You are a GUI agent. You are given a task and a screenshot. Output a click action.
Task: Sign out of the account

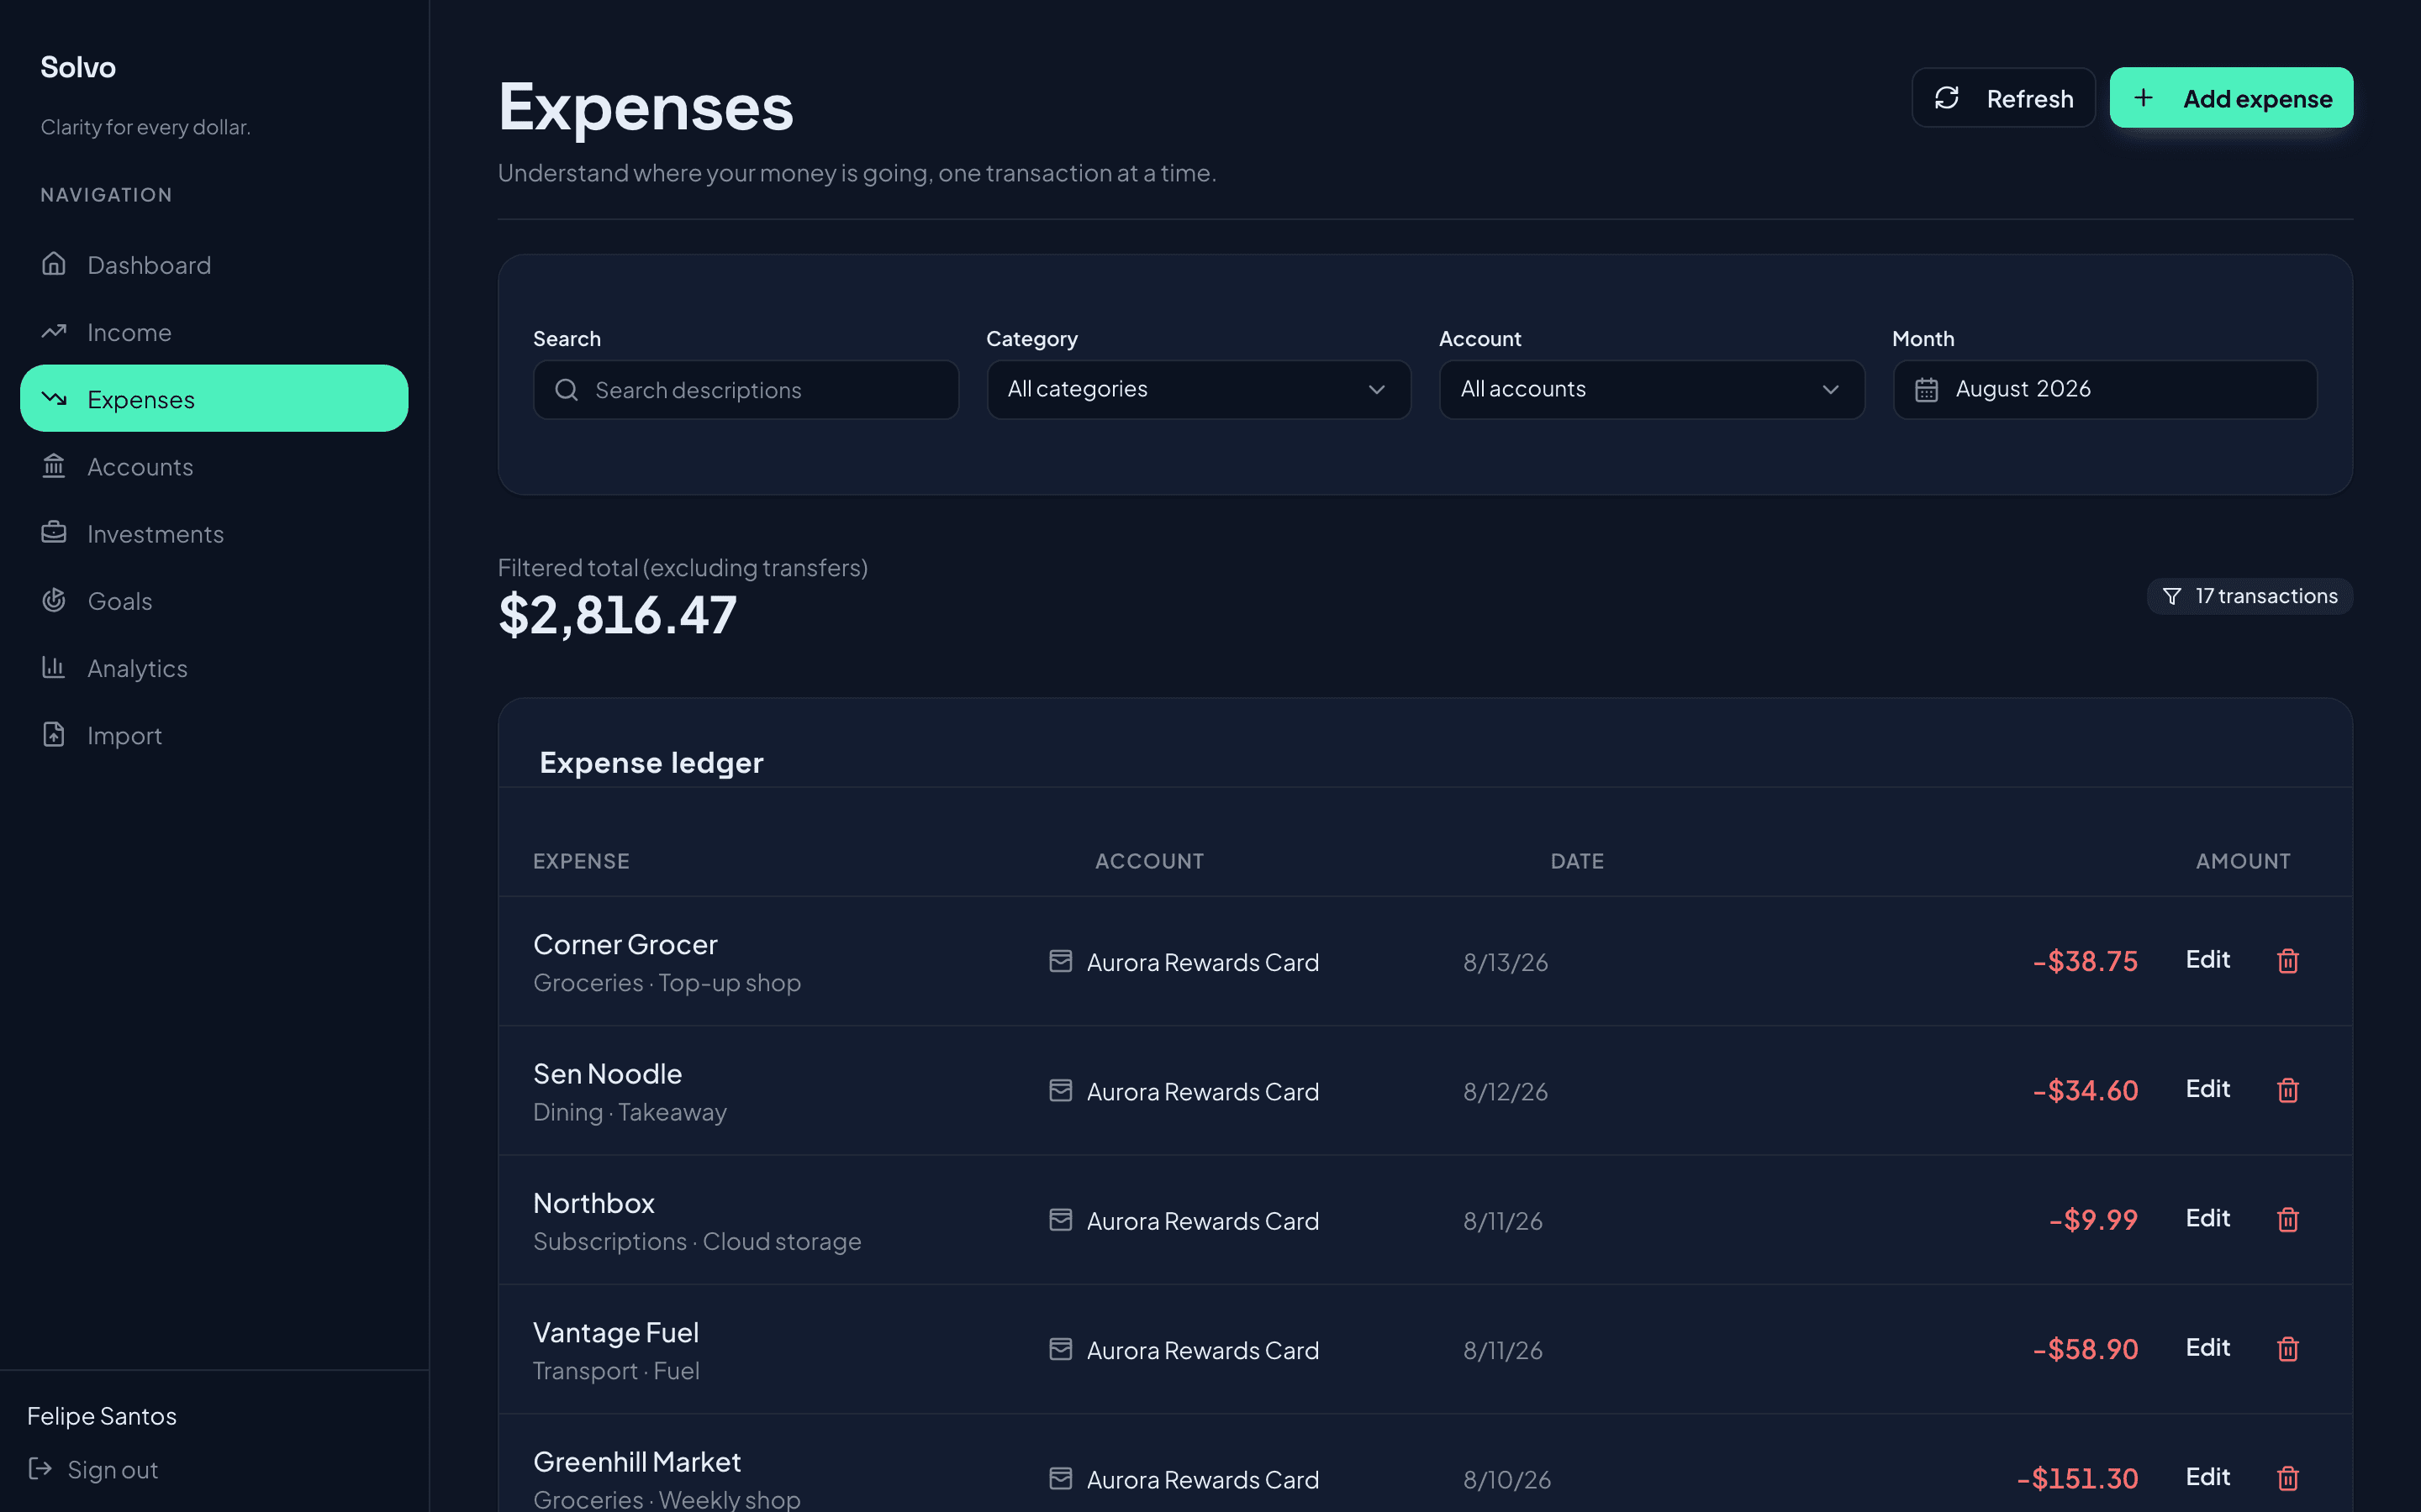point(93,1469)
